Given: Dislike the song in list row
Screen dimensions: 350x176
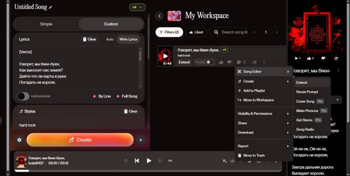Looking at the screenshot, I should [x=229, y=62].
